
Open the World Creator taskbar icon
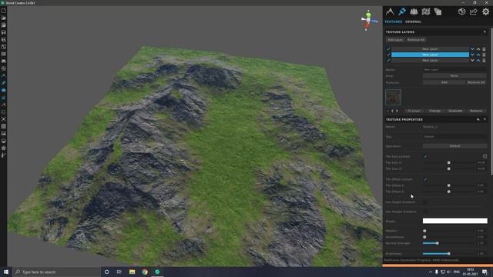pos(157,272)
